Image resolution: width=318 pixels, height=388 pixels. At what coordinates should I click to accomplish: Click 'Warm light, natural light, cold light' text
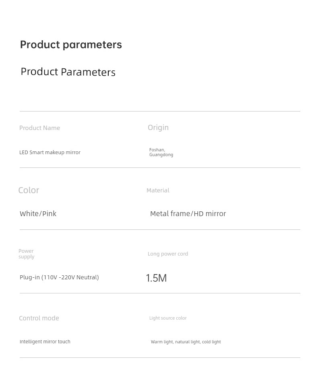(186, 342)
